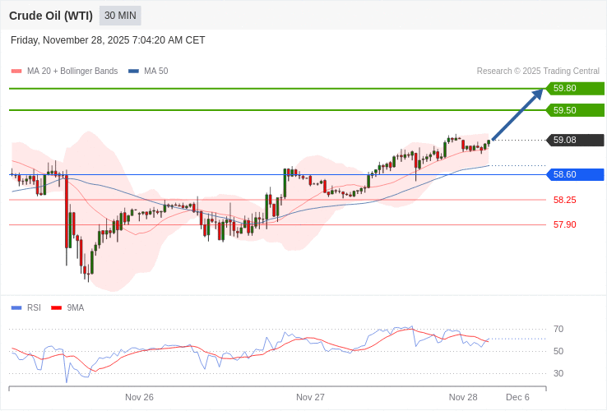
Task: Click the RSI 70 overbought axis label
Action: click(x=558, y=330)
